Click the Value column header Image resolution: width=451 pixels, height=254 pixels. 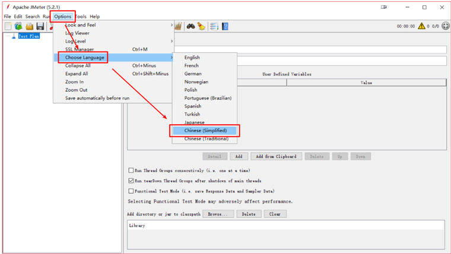point(367,83)
